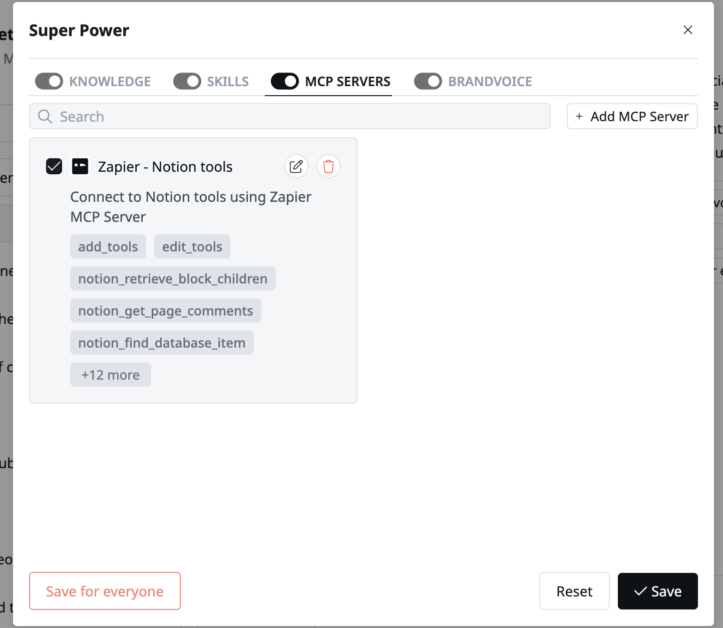Click the search magnifier icon
723x628 pixels.
[x=45, y=117]
